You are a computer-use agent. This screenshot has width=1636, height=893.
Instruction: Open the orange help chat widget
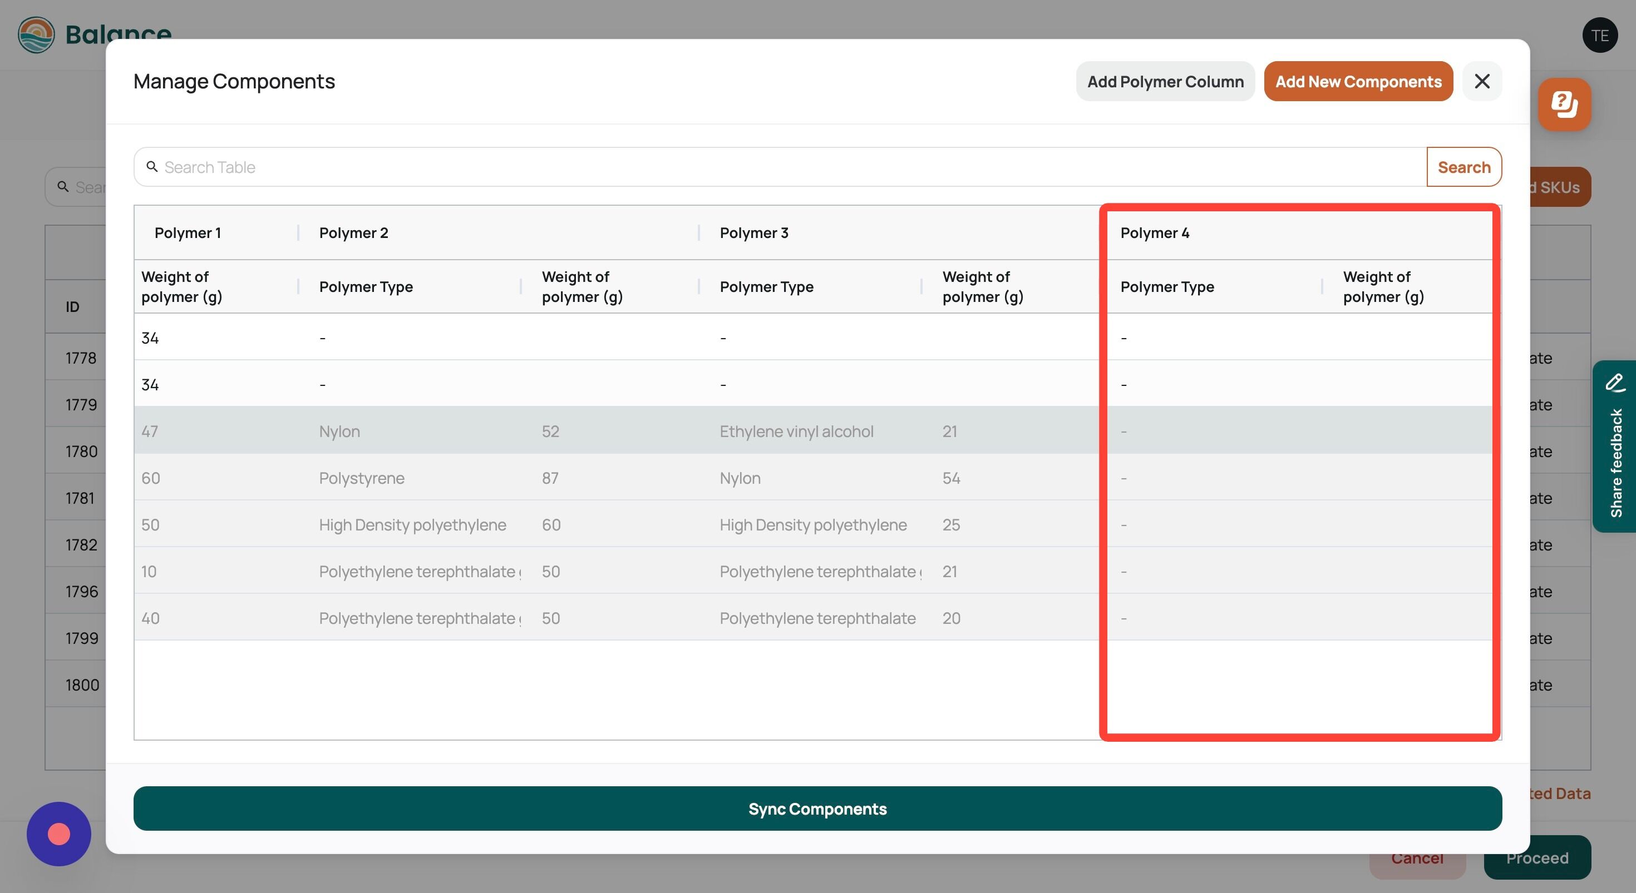pyautogui.click(x=1564, y=105)
